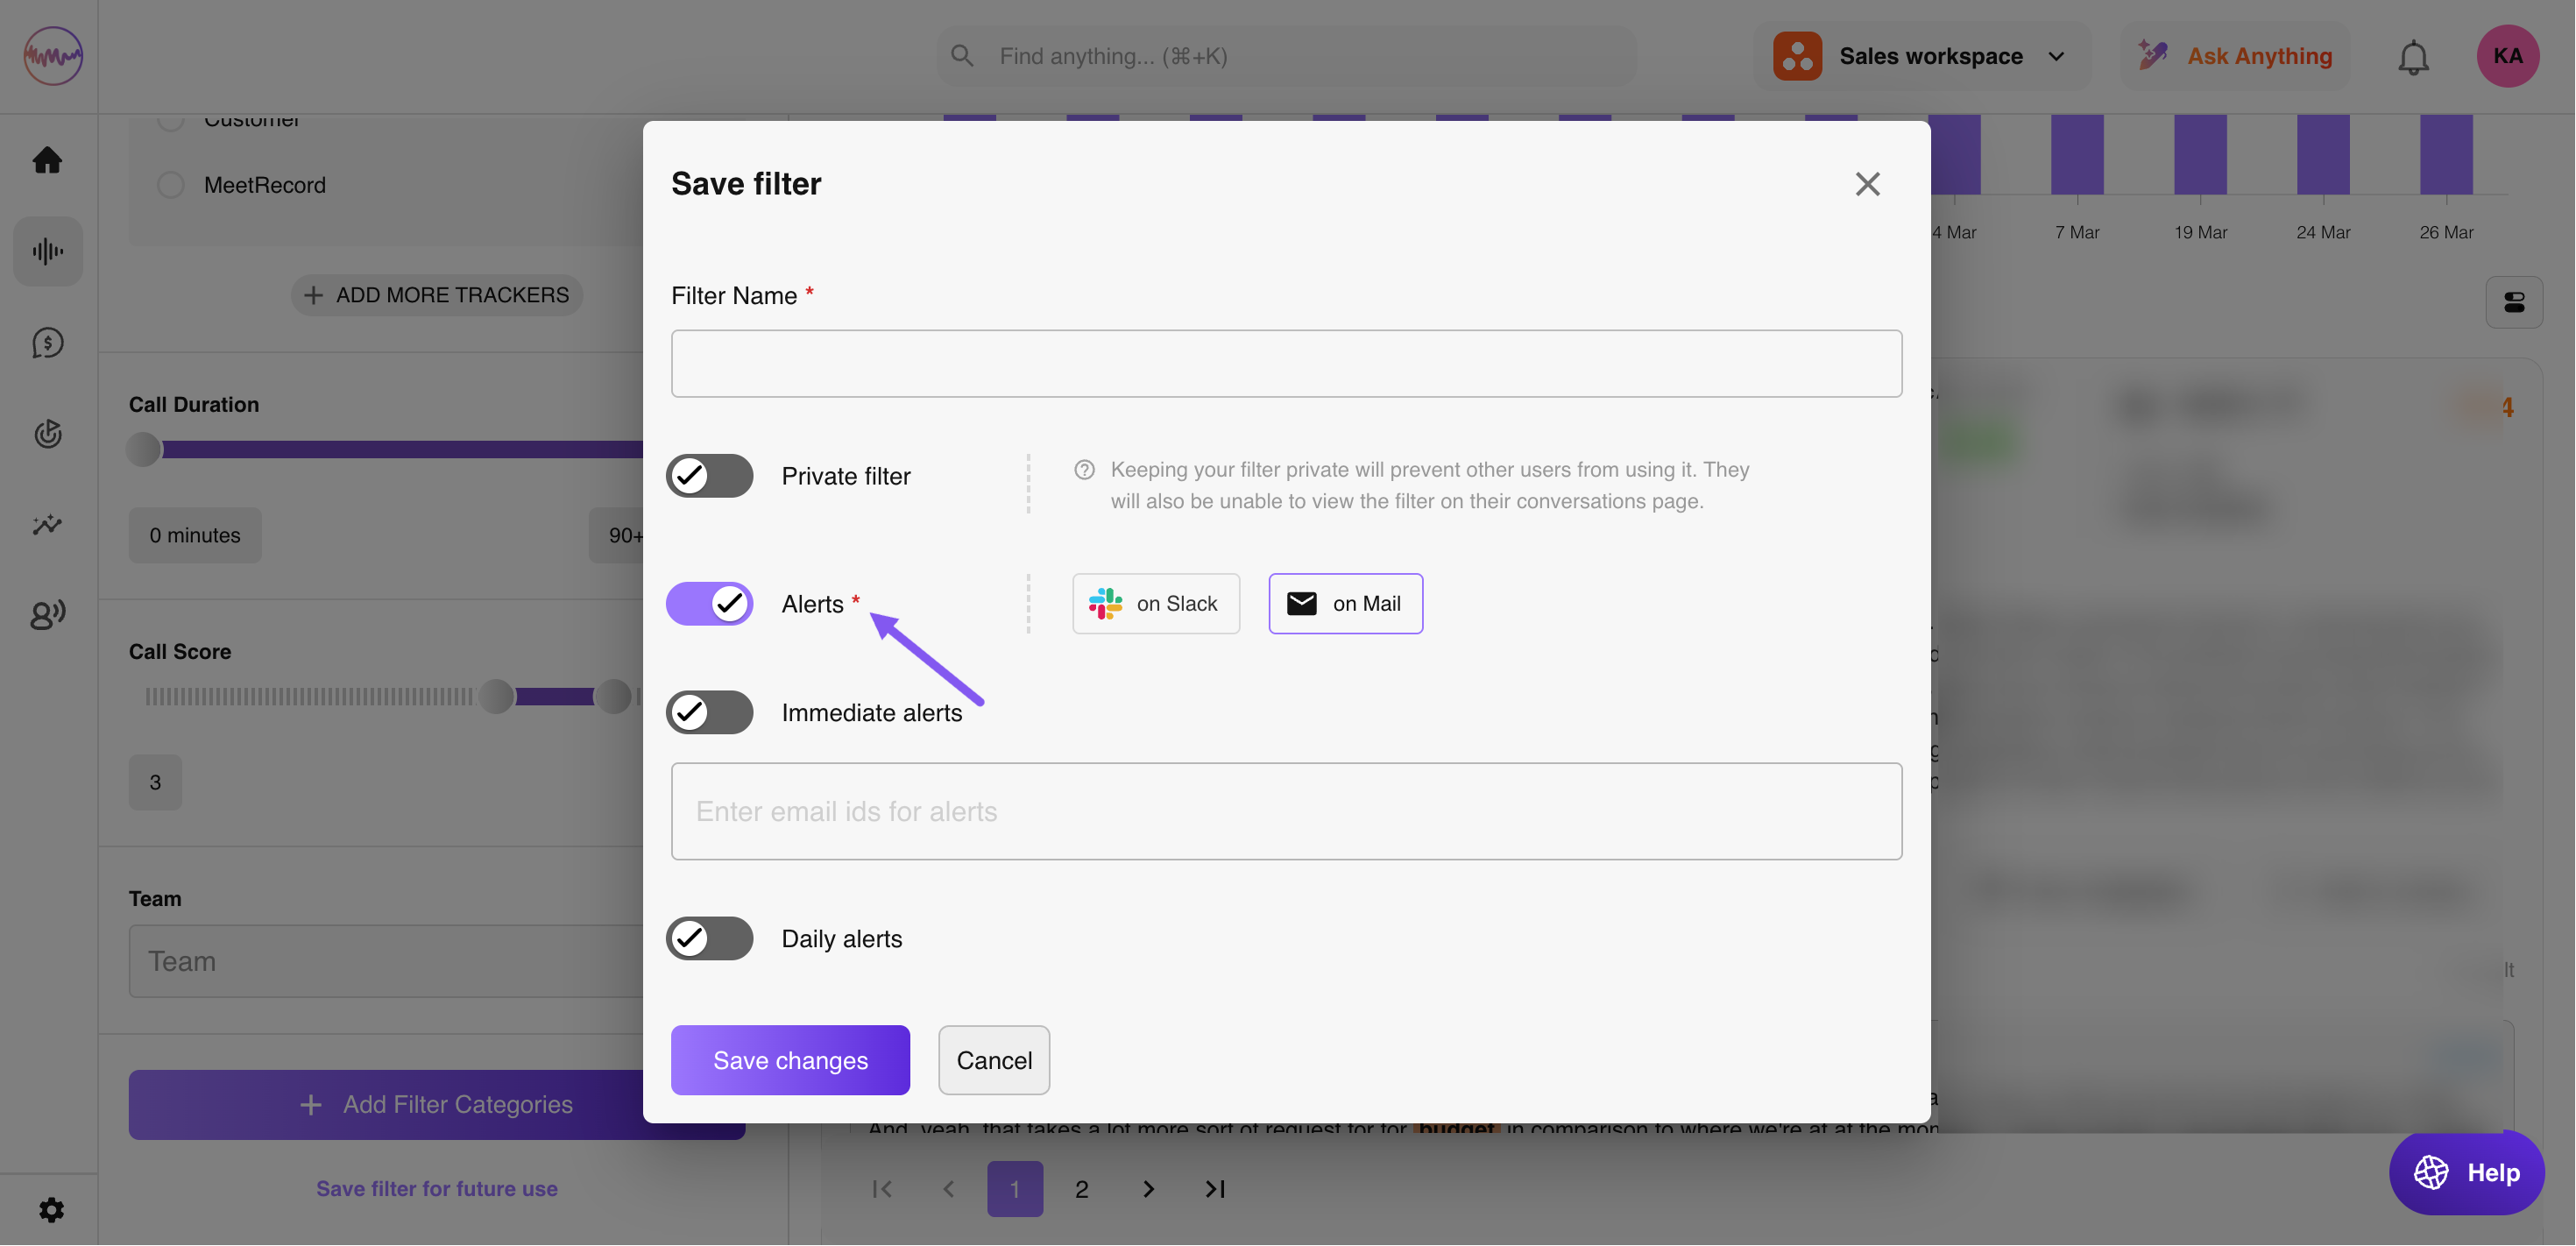Click the home icon in sidebar
Viewport: 2576px width, 1246px height.
pos(47,160)
